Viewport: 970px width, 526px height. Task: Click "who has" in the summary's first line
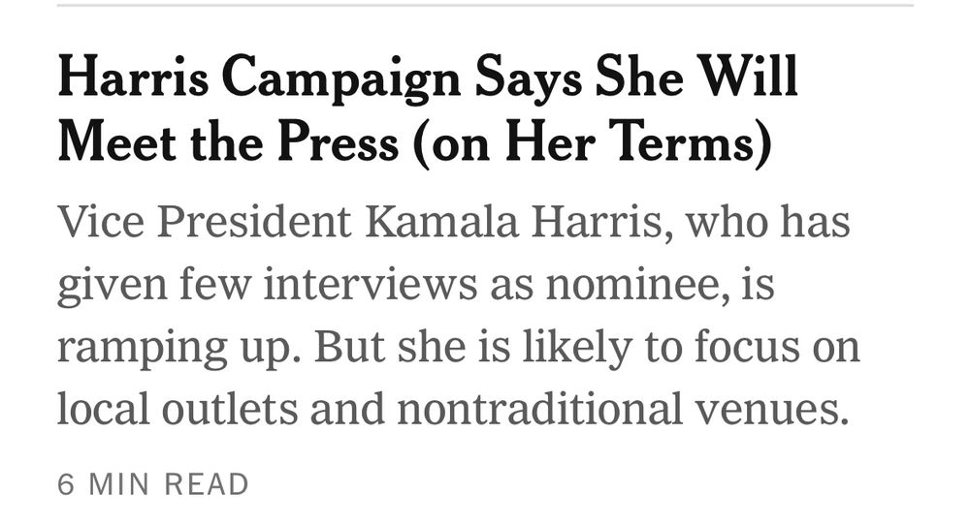[767, 222]
